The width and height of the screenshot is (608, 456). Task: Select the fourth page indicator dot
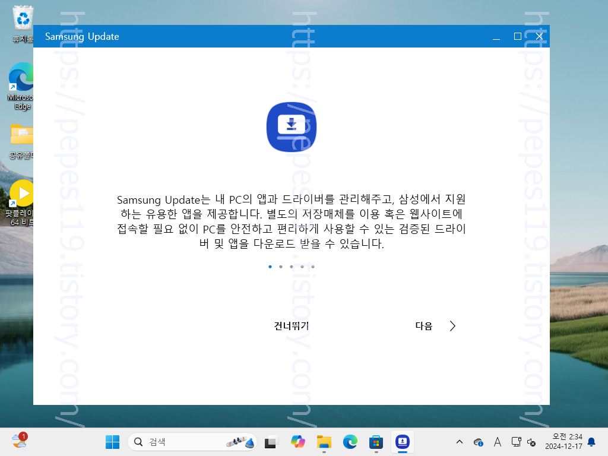click(302, 267)
